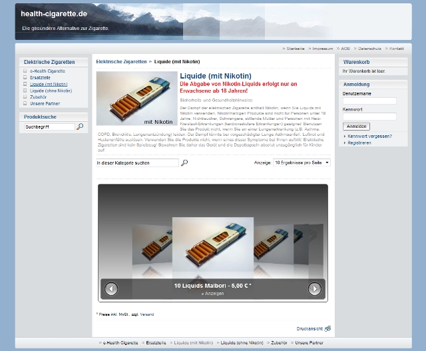Select the center Liquids Malbori carousel image
This screenshot has height=351, width=426.
coord(212,246)
